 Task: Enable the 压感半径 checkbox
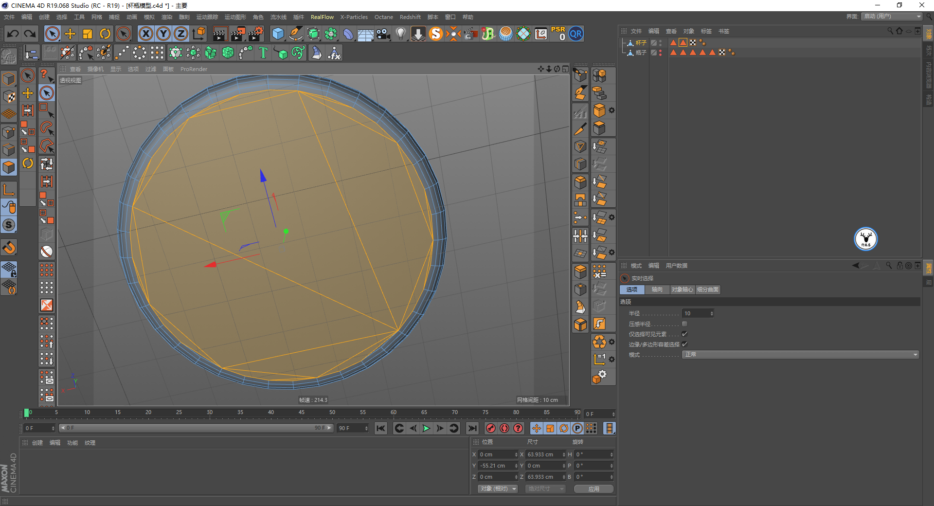(684, 324)
